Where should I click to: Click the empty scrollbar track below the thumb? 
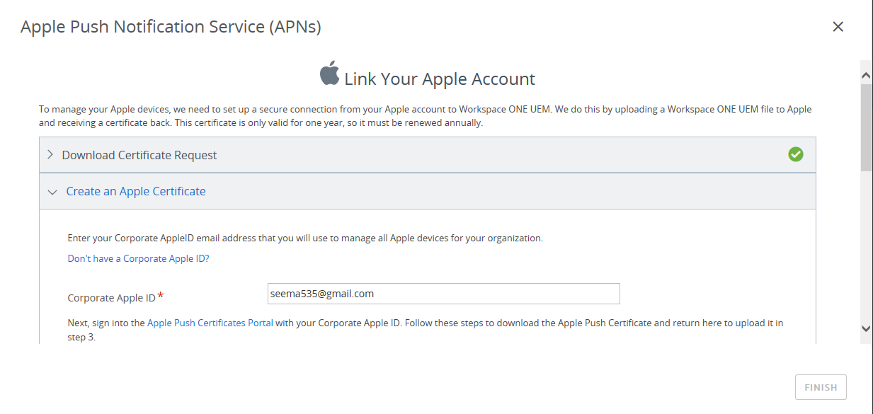pyautogui.click(x=866, y=248)
